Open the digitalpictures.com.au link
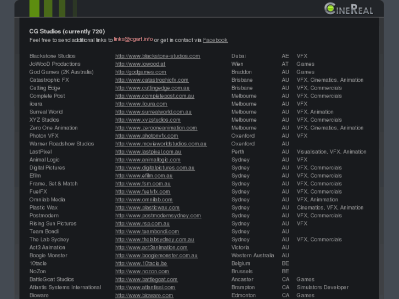Viewport: 399px width, 299px height. (155, 168)
